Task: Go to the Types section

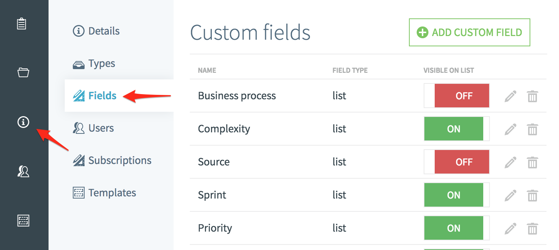Action: coord(94,63)
